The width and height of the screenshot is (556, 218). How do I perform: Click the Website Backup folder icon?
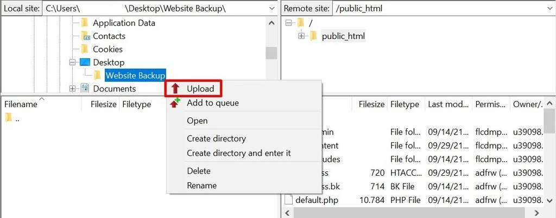[97, 75]
